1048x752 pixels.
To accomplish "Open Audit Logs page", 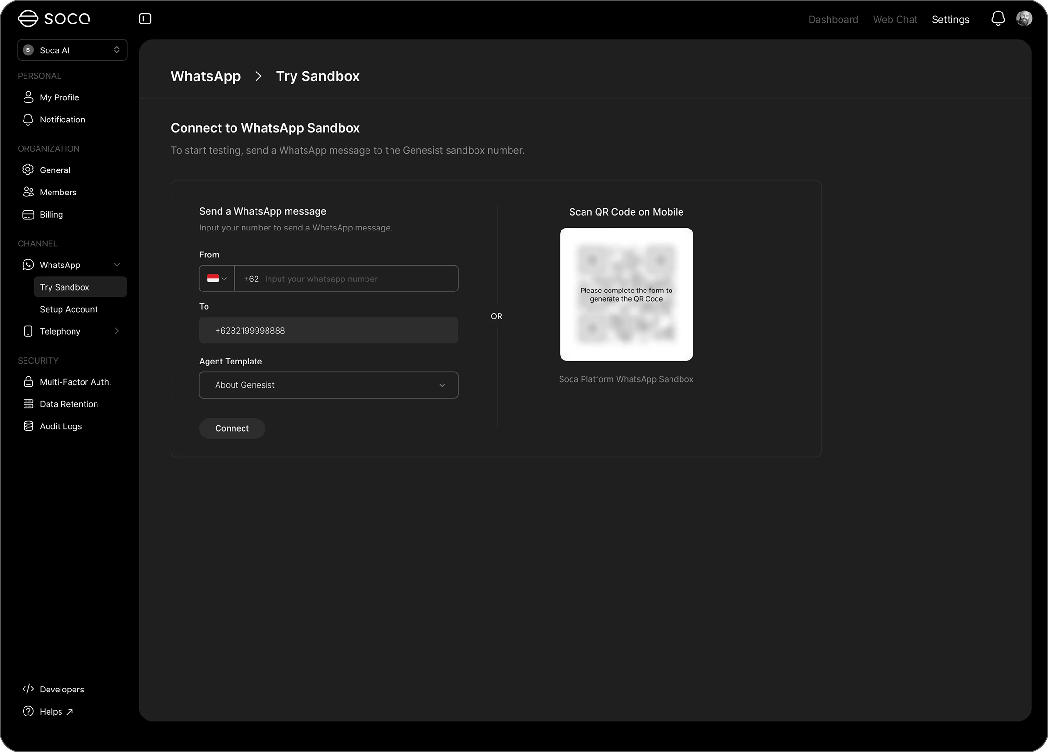I will (61, 426).
